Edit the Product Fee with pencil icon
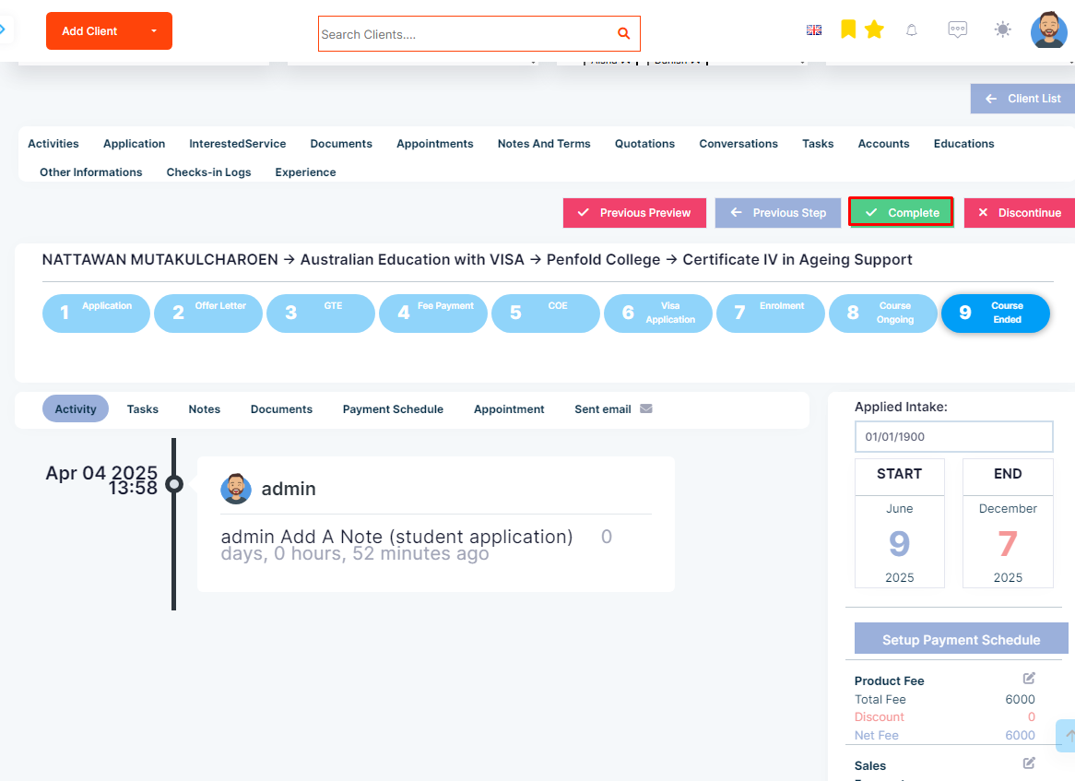The image size is (1075, 781). pyautogui.click(x=1028, y=678)
